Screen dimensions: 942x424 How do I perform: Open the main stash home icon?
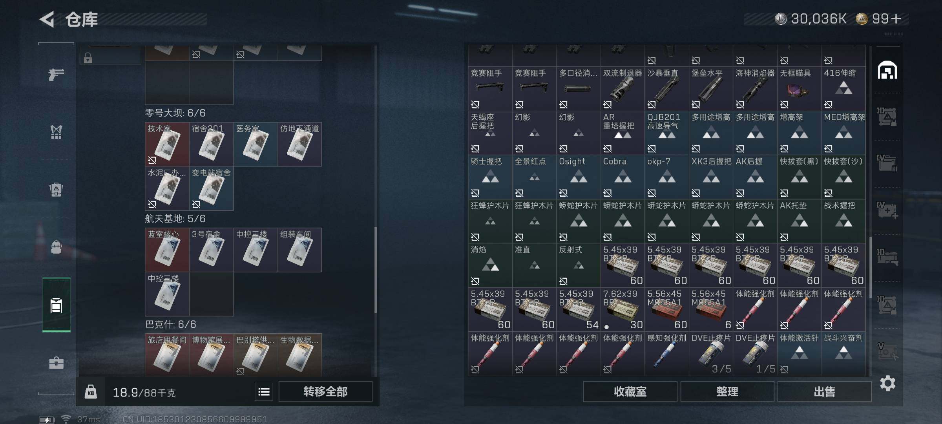(x=887, y=71)
